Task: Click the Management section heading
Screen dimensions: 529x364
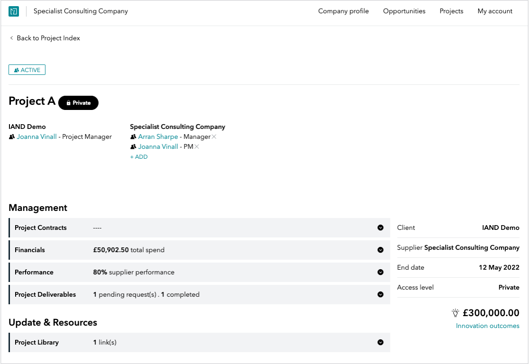Action: (38, 208)
